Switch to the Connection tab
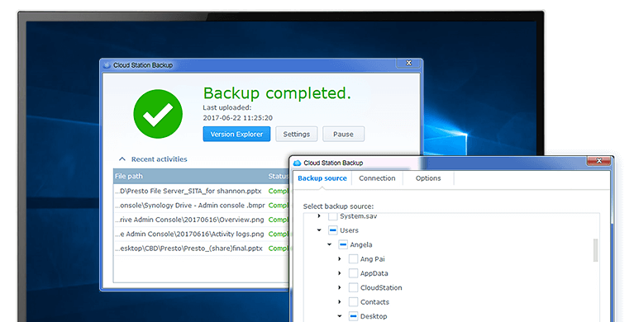 pos(377,178)
